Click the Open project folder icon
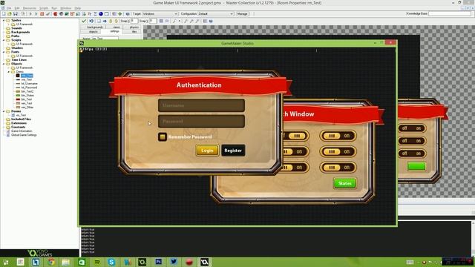Screen dimensions: 475x267 pyautogui.click(x=10, y=13)
